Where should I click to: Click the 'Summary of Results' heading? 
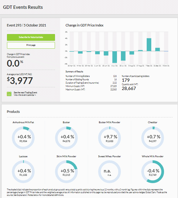[x=74, y=71]
